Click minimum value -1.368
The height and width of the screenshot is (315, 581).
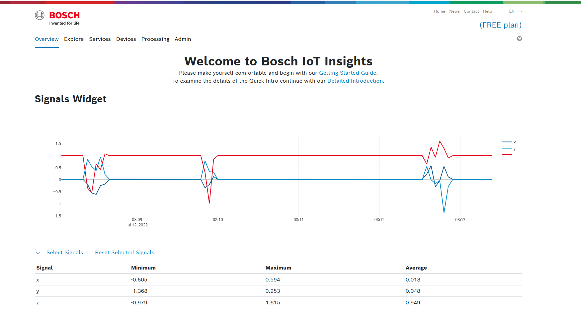[x=139, y=291]
